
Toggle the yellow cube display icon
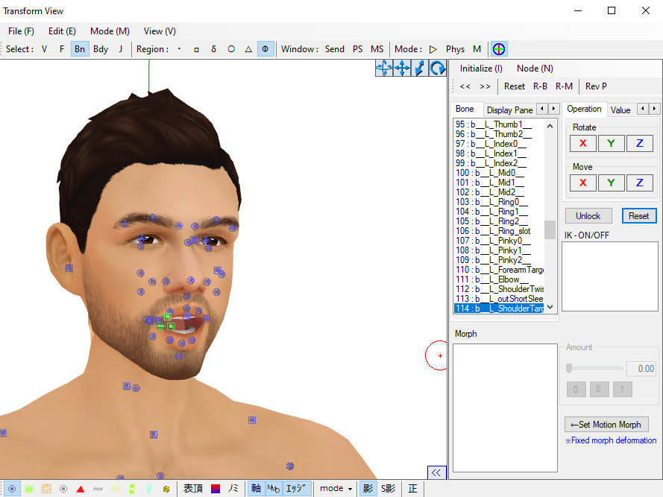(x=166, y=489)
